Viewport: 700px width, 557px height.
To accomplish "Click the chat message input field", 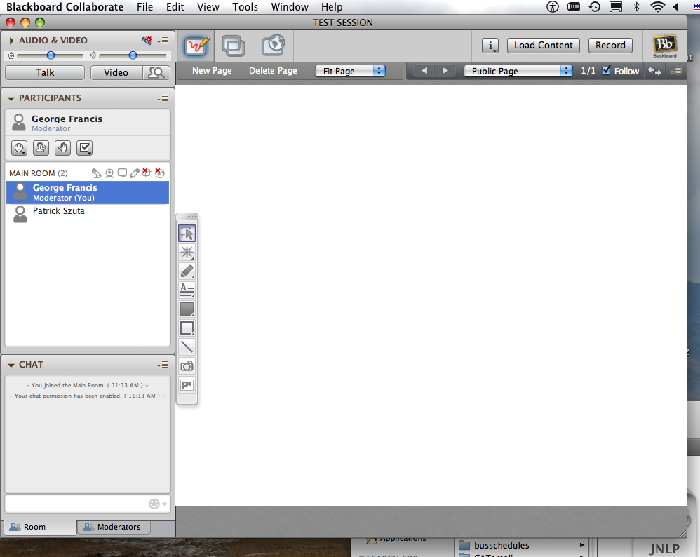I will click(76, 504).
